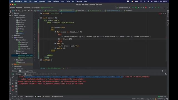The width and height of the screenshot is (178, 100).
Task: Open the run configuration dropdown mareks_portfolio
Action: [x=123, y=7]
